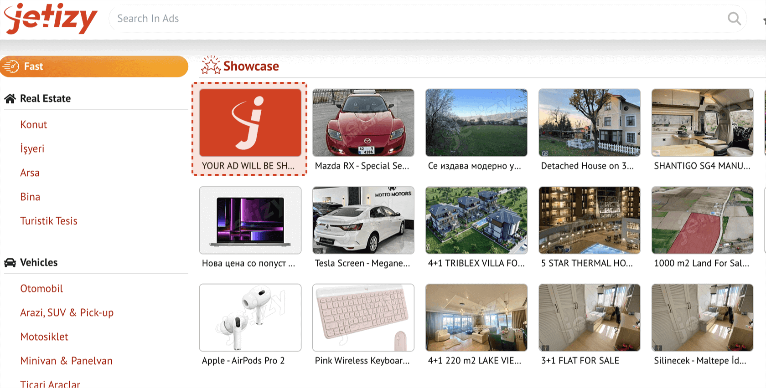Open the MacBook 'Нова цена' thumbnail
The width and height of the screenshot is (766, 388).
(x=250, y=220)
